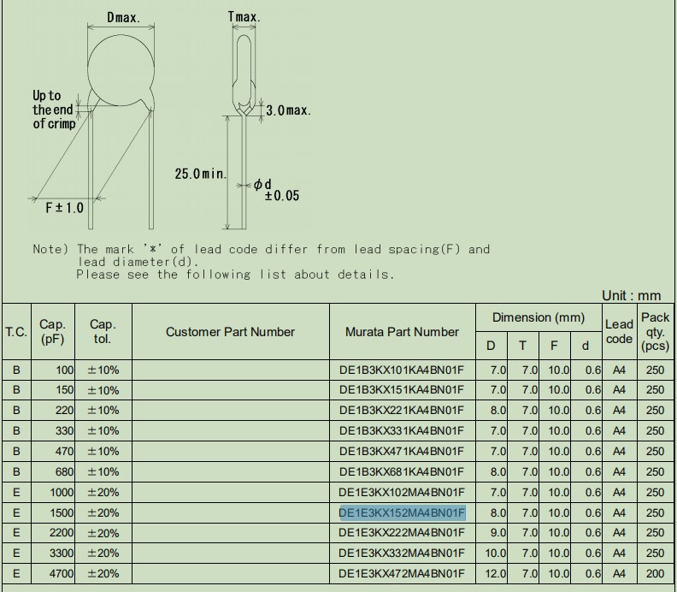
Task: Click part number DE1B3KX471KA4BN01F
Action: coord(402,452)
